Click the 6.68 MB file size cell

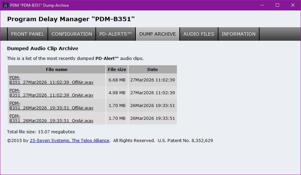pyautogui.click(x=117, y=80)
